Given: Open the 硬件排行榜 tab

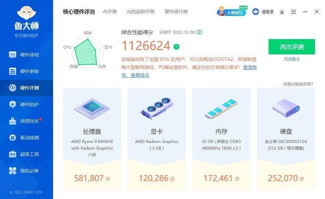Looking at the screenshot, I should pyautogui.click(x=176, y=12).
